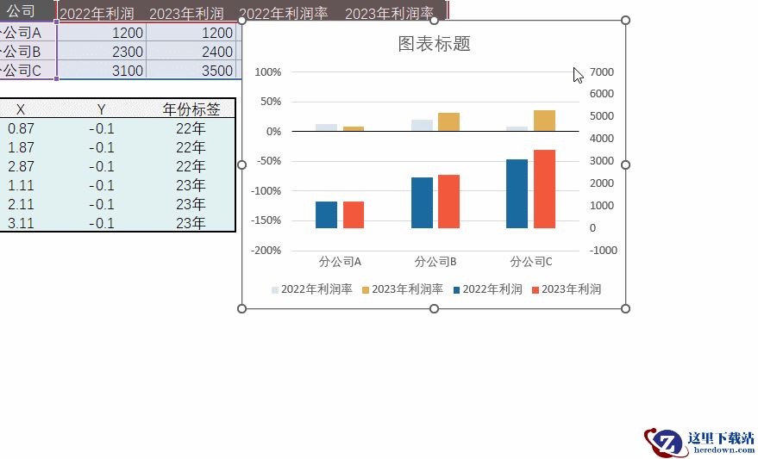Click the 分公司C category axis label
758x459 pixels.
(x=531, y=262)
